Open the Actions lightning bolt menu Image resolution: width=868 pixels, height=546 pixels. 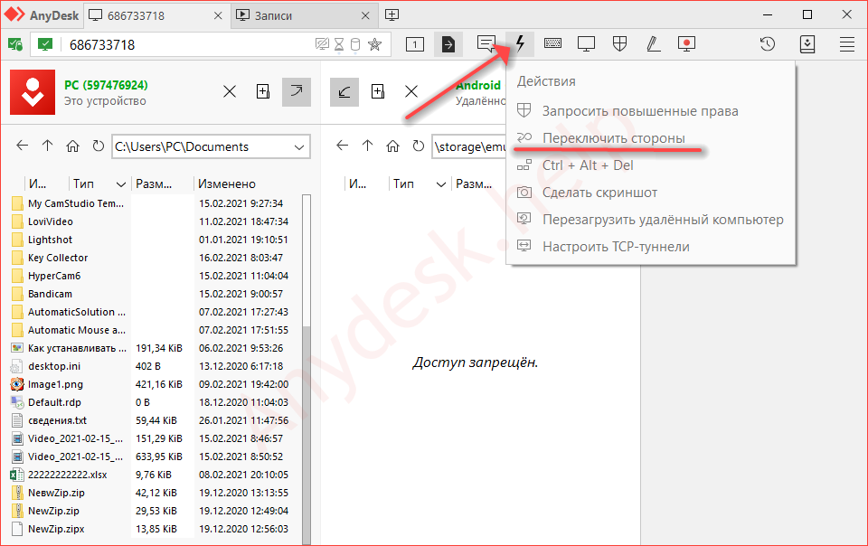coord(520,43)
